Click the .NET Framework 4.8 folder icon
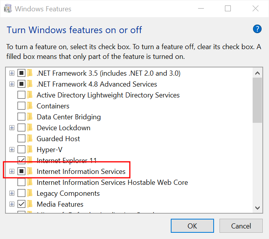The height and width of the screenshot is (239, 269). [x=30, y=84]
